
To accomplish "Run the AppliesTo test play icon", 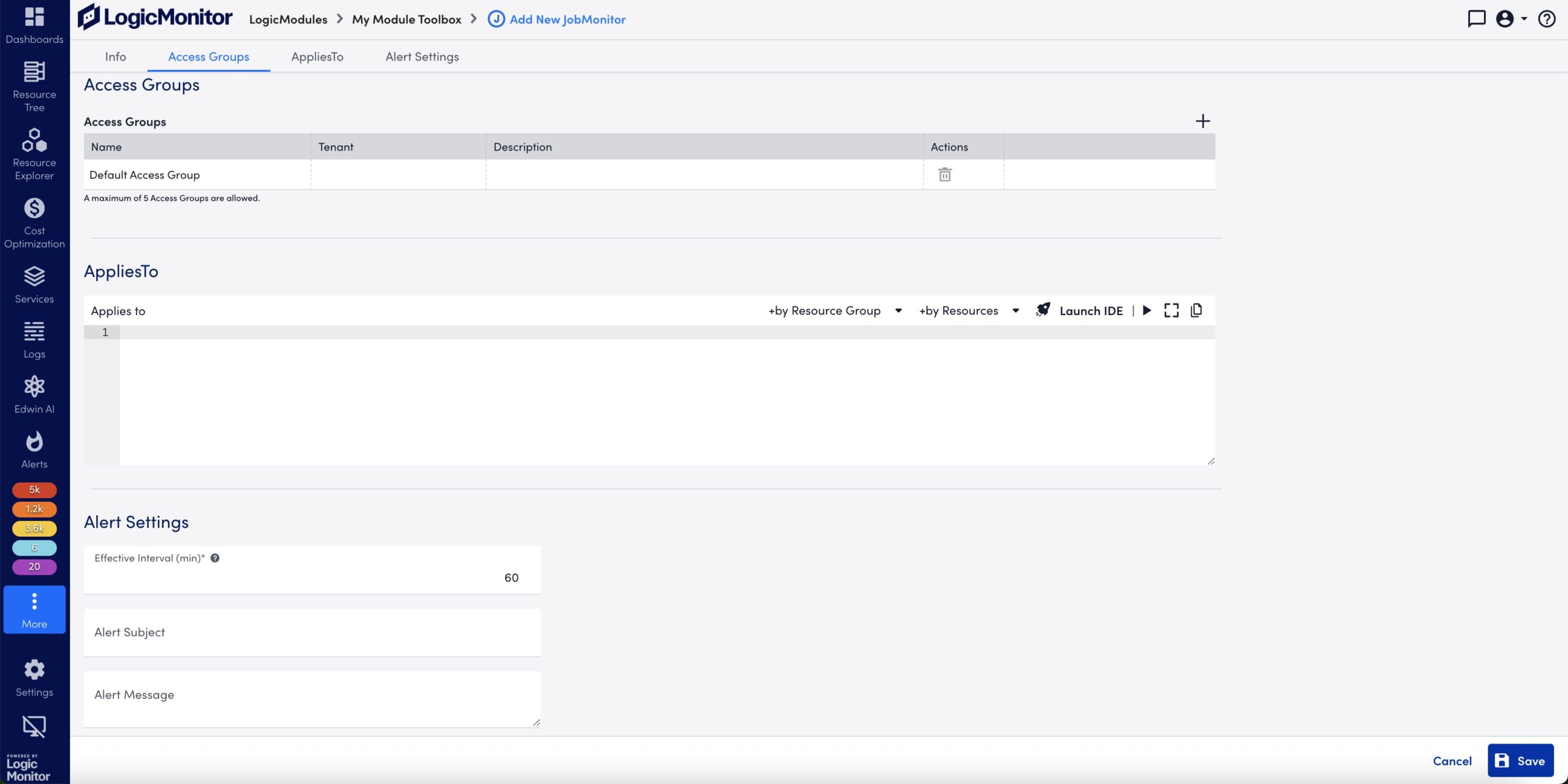I will pos(1147,310).
